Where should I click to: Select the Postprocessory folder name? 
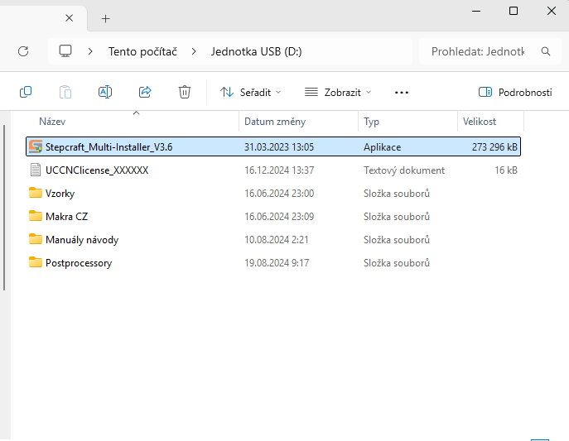(79, 263)
